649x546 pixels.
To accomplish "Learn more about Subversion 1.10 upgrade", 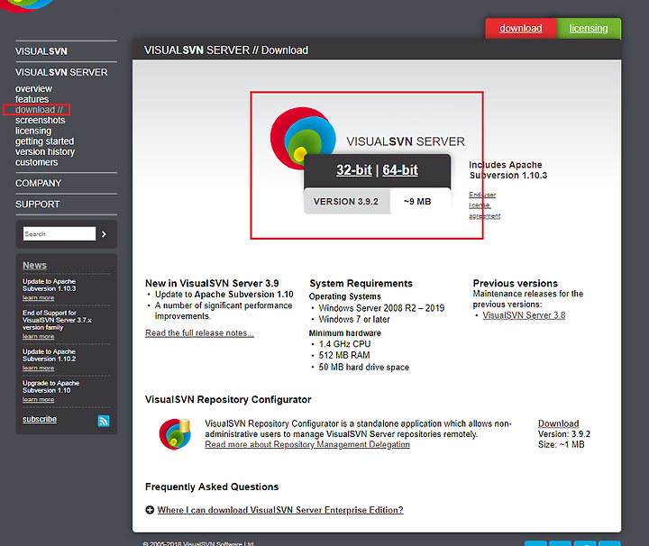I will 38,399.
